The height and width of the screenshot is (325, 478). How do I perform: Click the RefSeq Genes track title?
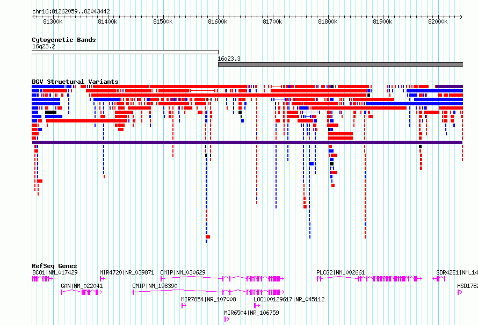(x=54, y=266)
